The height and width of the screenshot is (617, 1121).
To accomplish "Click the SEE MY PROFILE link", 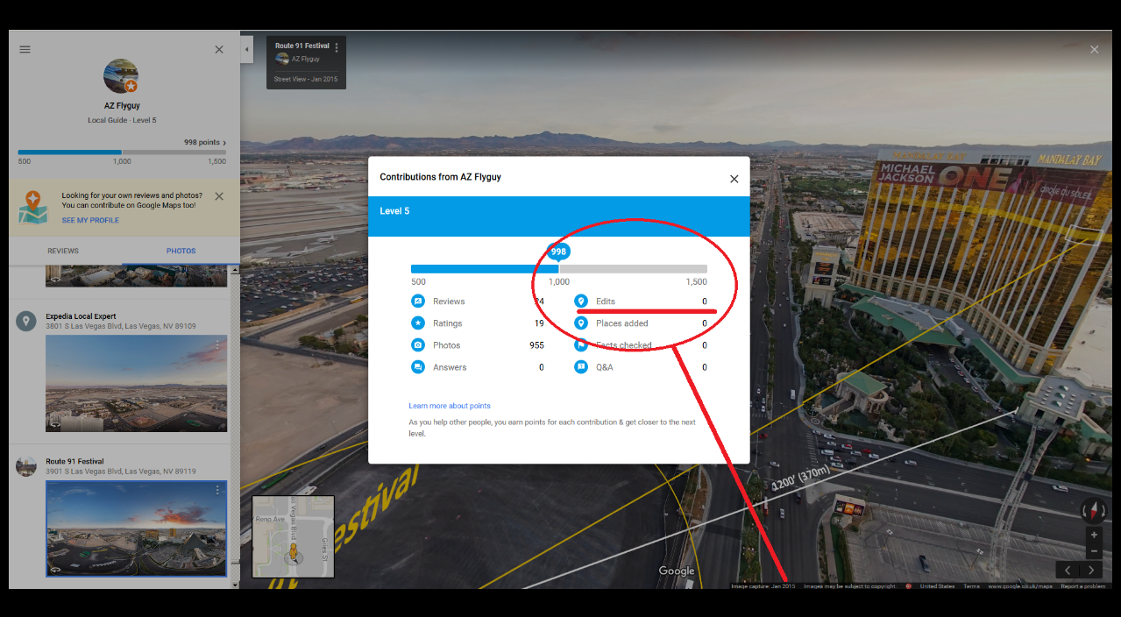I will pos(90,220).
